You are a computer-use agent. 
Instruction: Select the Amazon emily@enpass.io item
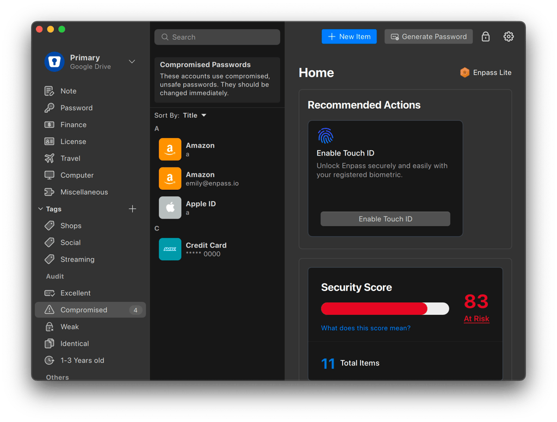(x=217, y=178)
